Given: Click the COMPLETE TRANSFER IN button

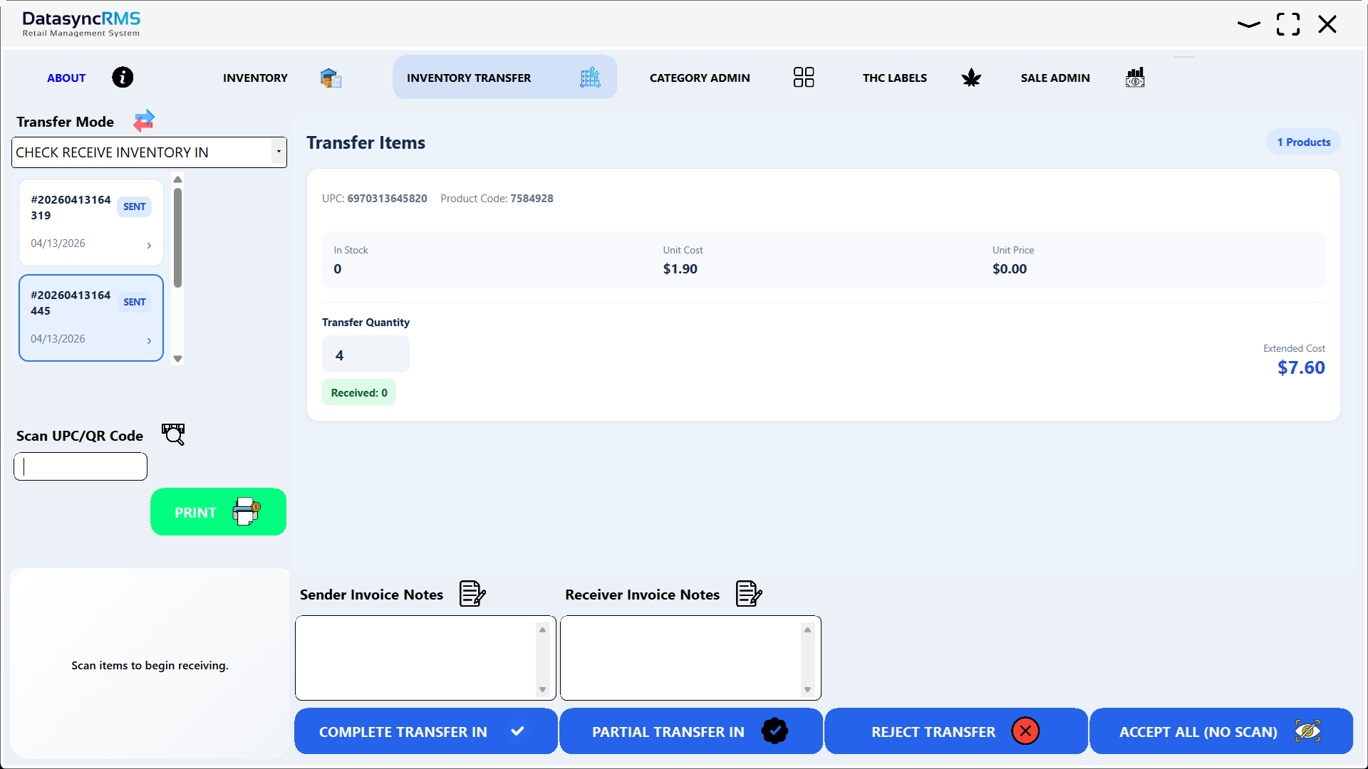Looking at the screenshot, I should coord(426,731).
